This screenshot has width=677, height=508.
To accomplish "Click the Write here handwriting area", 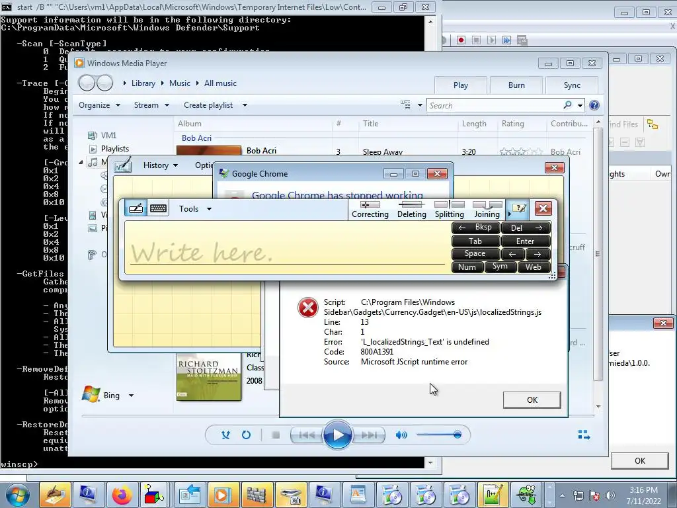I will pyautogui.click(x=287, y=247).
